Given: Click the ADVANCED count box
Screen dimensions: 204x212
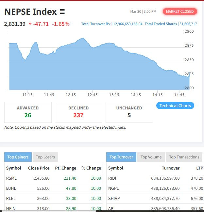Looking at the screenshot, I should tap(28, 112).
